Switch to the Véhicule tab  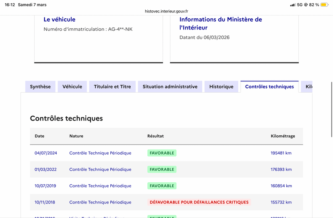pos(72,87)
